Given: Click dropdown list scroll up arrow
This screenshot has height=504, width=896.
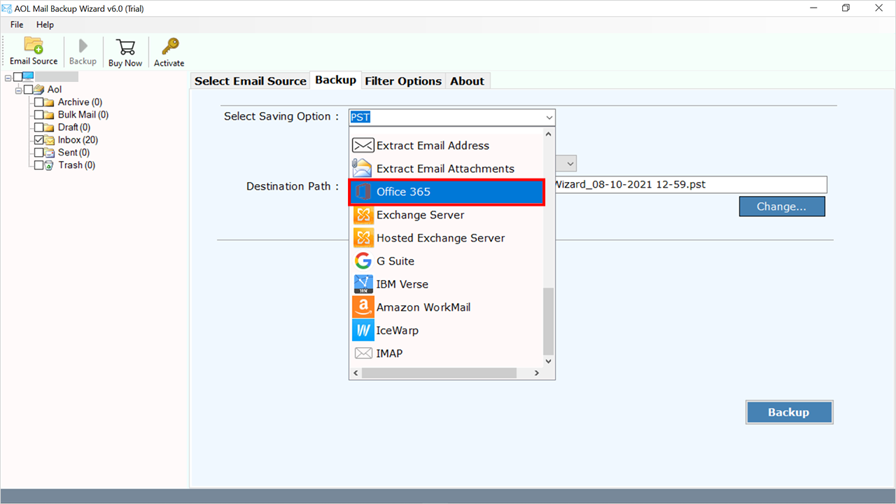Looking at the screenshot, I should tap(548, 134).
